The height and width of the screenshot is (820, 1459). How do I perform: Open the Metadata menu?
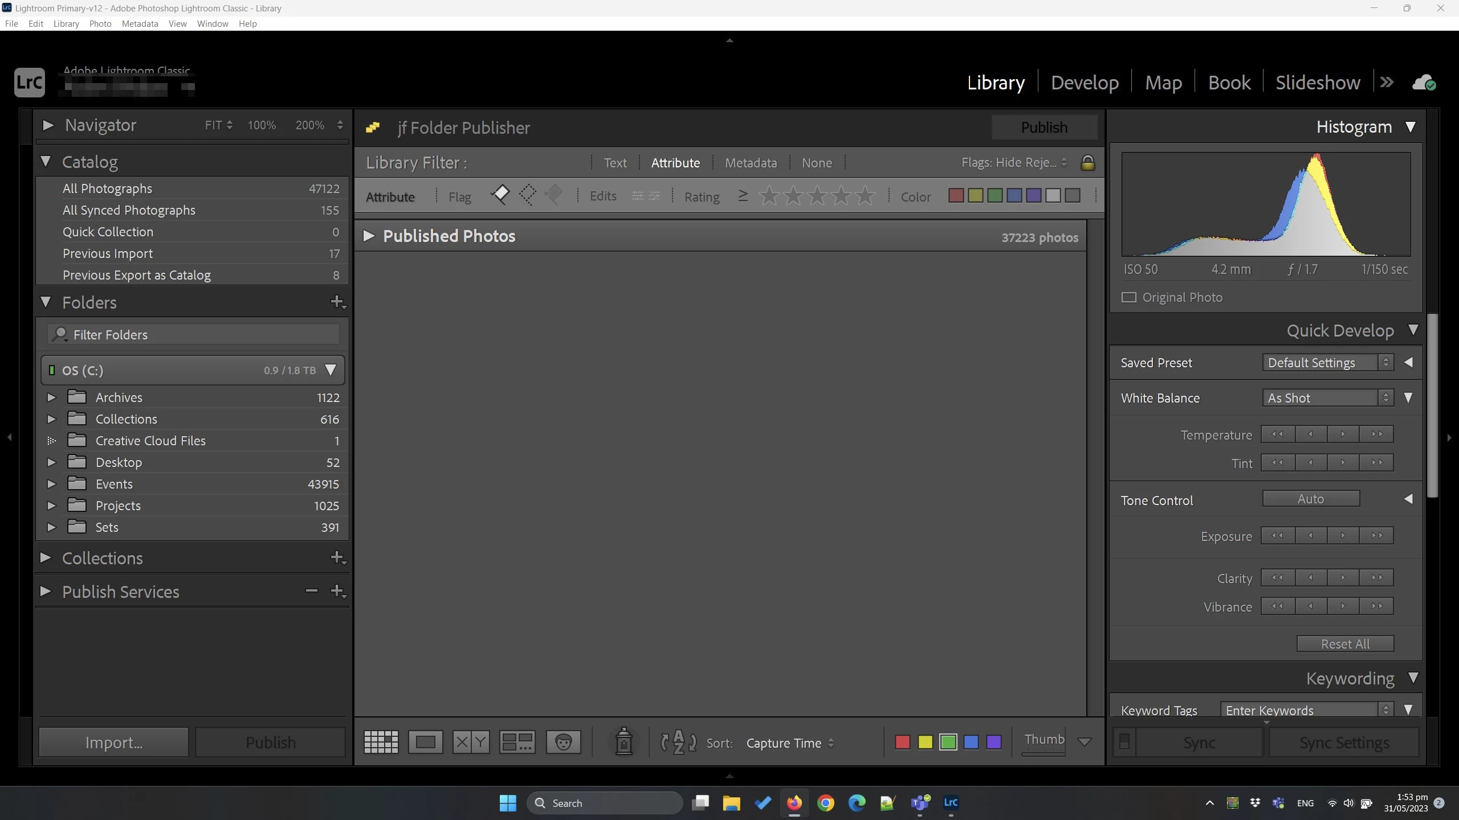(140, 24)
